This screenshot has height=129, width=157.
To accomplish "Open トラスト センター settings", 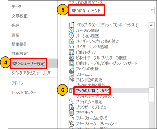I will tap(24, 92).
